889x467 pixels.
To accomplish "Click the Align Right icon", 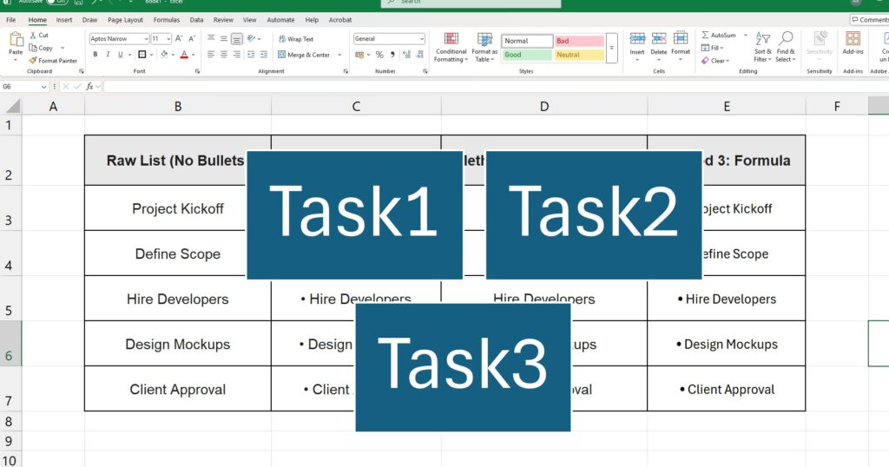I will click(x=236, y=55).
